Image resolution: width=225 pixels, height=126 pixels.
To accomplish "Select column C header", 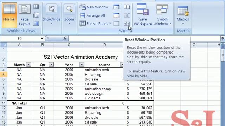I will pyautogui.click(x=69, y=45).
